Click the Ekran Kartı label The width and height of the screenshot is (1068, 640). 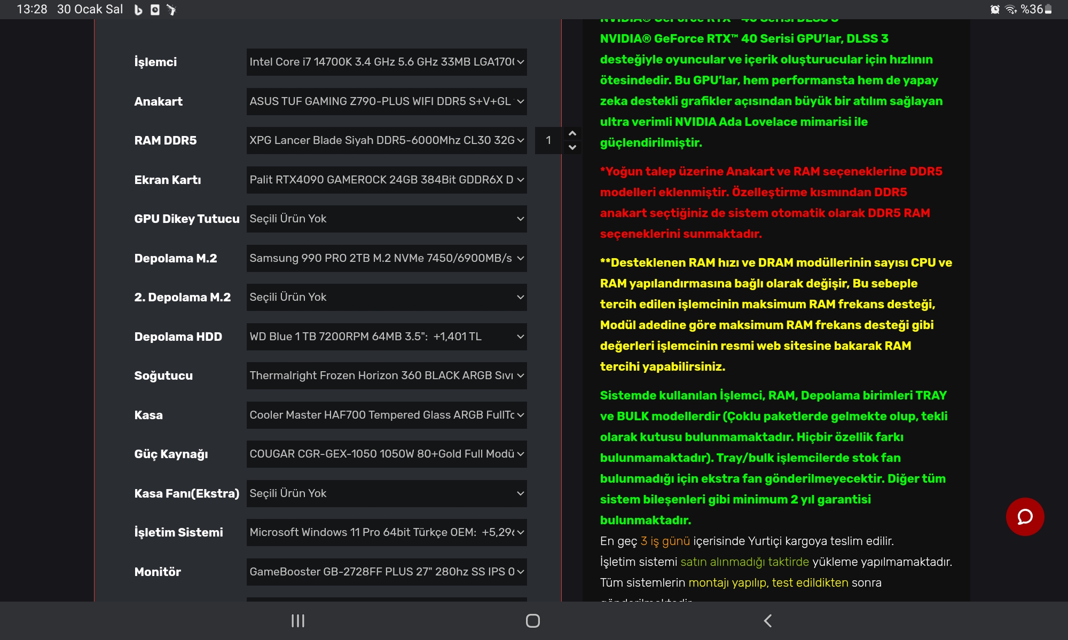pos(168,180)
